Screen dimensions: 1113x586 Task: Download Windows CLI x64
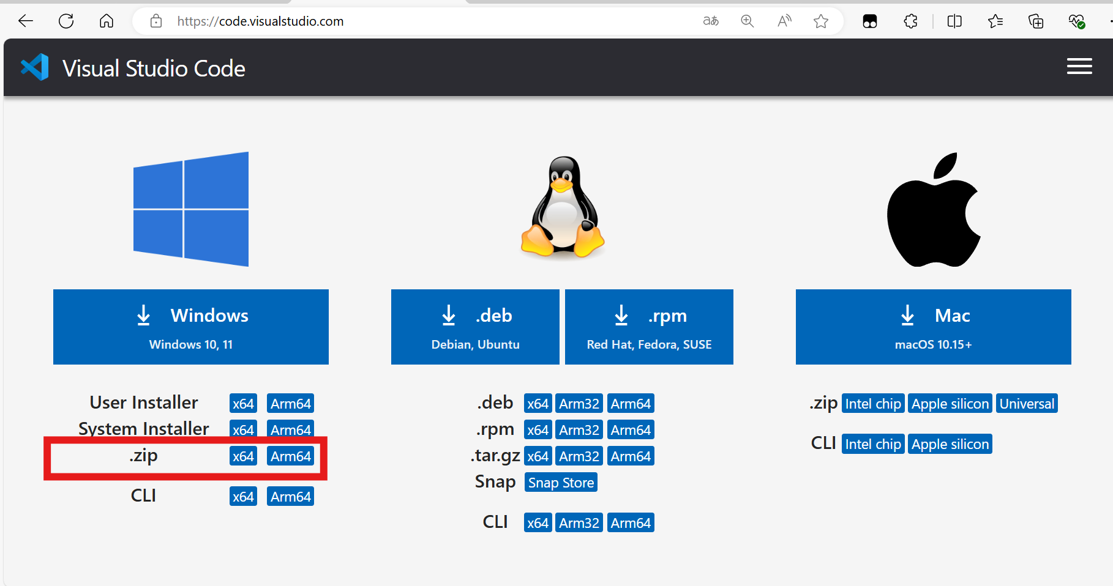[243, 497]
